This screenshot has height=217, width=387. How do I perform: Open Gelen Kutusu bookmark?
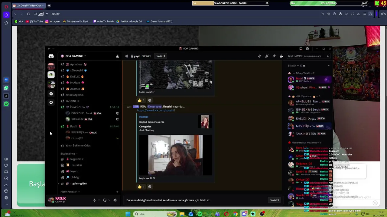(160, 21)
